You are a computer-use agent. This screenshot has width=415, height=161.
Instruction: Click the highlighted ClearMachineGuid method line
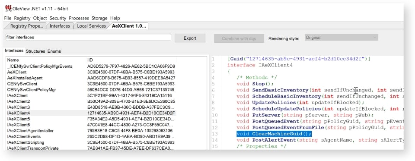274,134
